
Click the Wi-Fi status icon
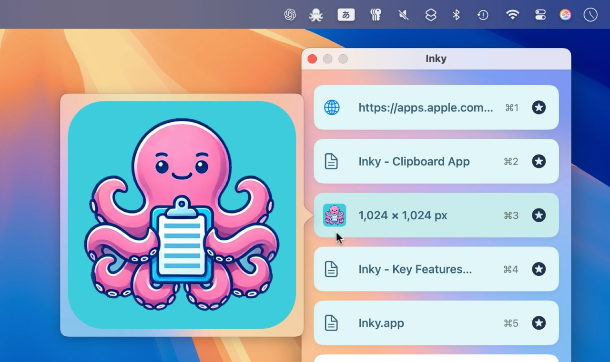(x=512, y=15)
